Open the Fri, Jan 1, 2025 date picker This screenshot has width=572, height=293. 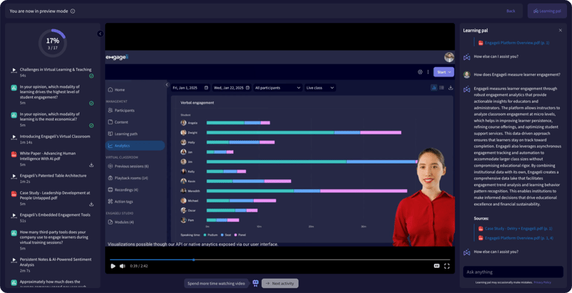coord(190,88)
